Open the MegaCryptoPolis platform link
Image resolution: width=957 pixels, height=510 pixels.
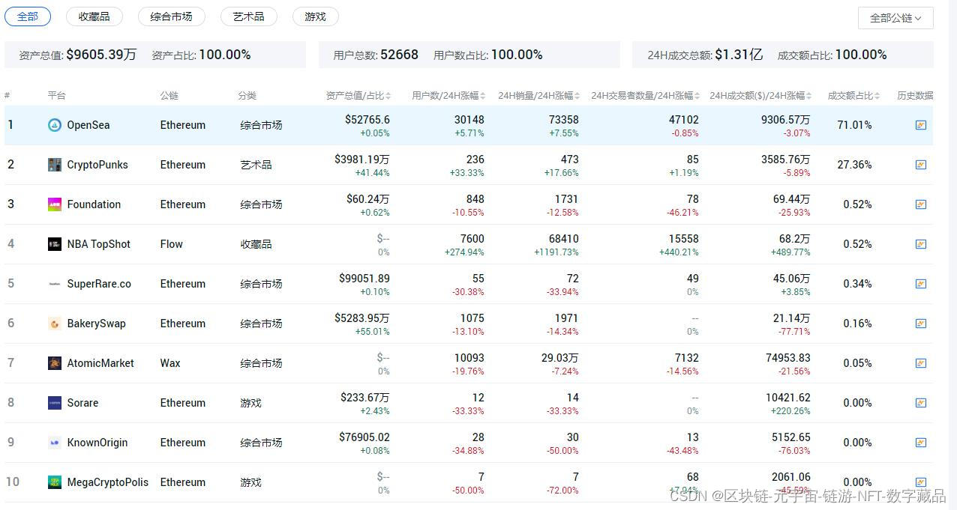pyautogui.click(x=108, y=482)
